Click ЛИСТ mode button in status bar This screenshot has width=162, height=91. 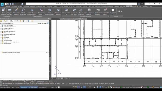pyautogui.click(x=53, y=87)
